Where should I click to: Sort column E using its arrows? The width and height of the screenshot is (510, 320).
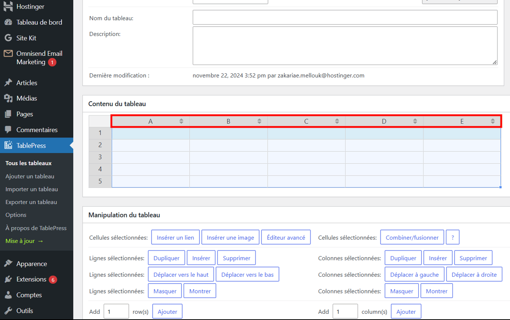(x=493, y=121)
